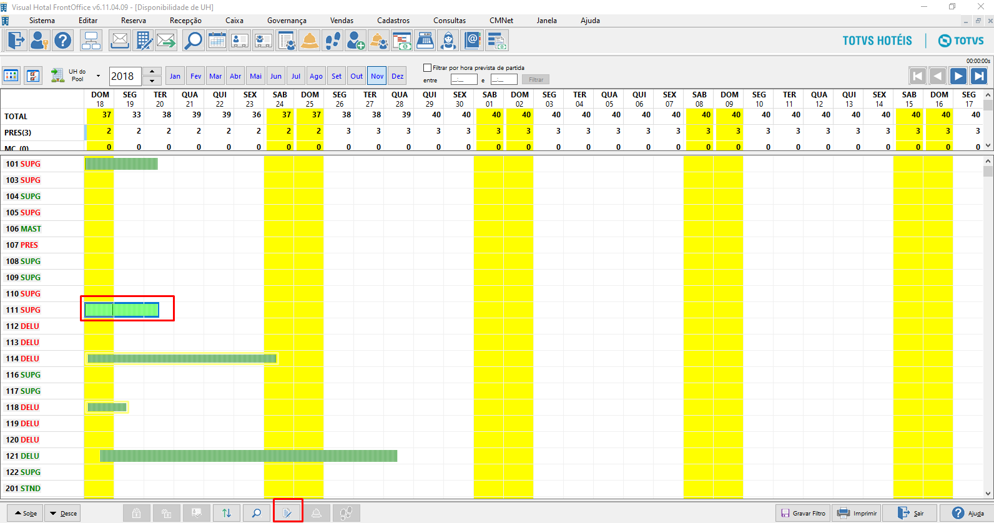Click the first 'entre' time field
This screenshot has width=994, height=523.
[x=464, y=79]
